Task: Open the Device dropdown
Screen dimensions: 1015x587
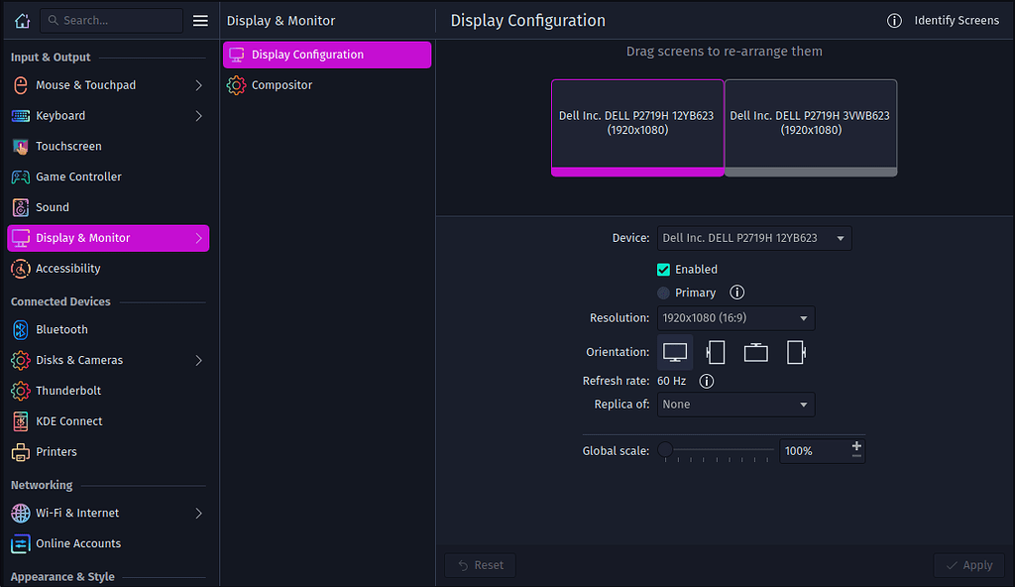Action: tap(753, 238)
